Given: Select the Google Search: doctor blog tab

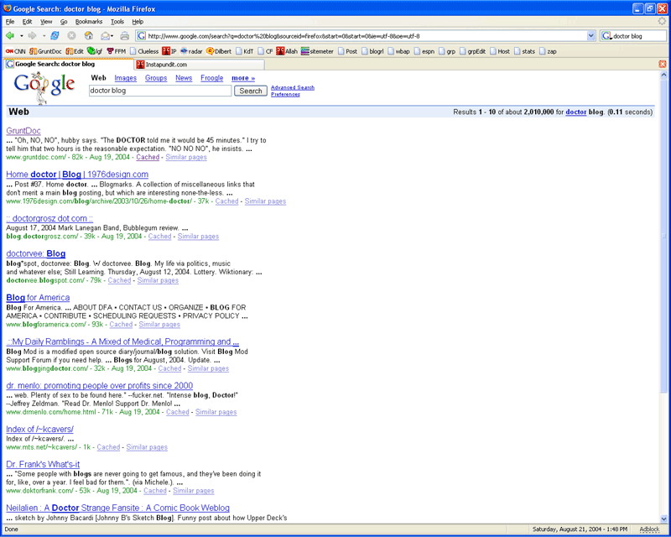Looking at the screenshot, I should pos(69,64).
